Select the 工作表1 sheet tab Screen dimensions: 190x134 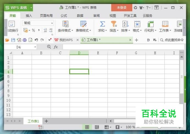(33, 121)
